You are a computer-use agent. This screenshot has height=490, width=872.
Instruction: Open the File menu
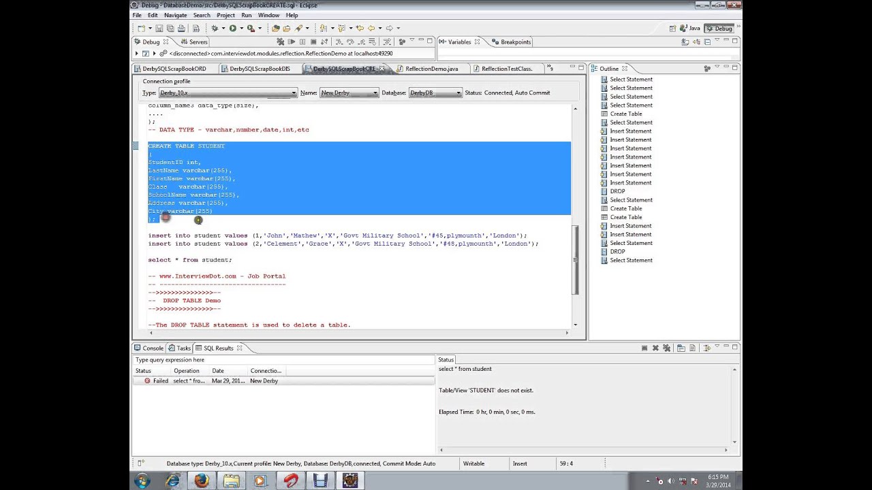coord(137,15)
